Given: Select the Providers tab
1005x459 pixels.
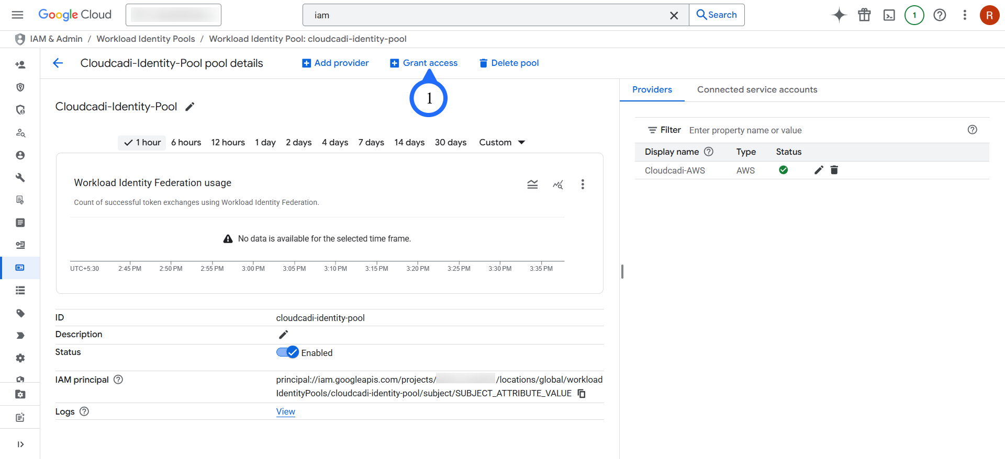Looking at the screenshot, I should coord(652,90).
